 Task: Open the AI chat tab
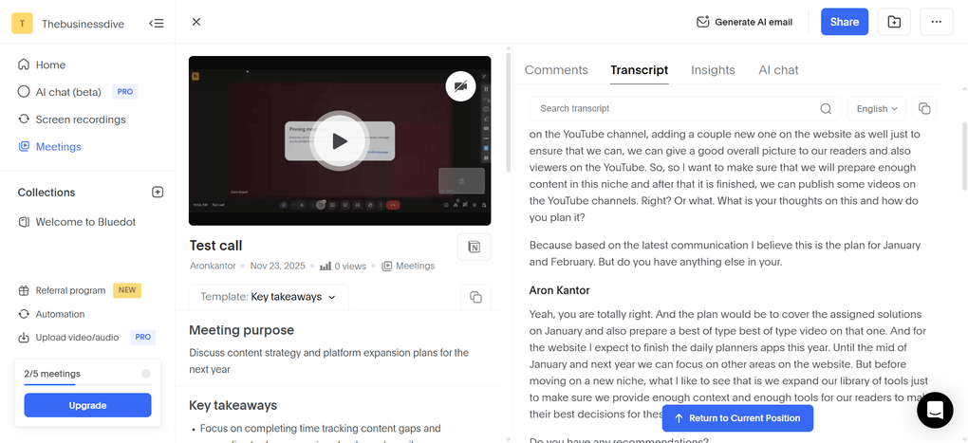click(778, 69)
